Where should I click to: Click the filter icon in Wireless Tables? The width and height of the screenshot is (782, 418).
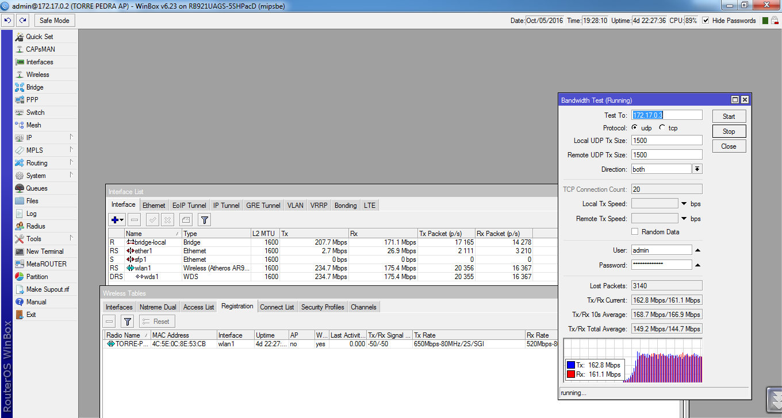[x=128, y=322]
